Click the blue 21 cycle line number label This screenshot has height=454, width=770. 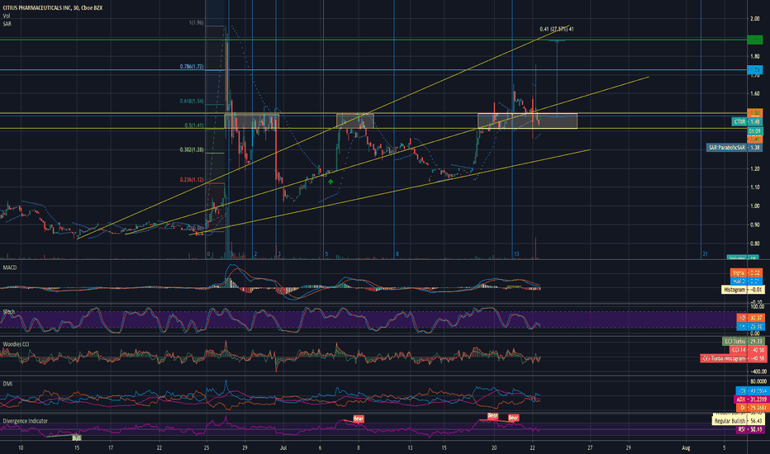tap(706, 253)
